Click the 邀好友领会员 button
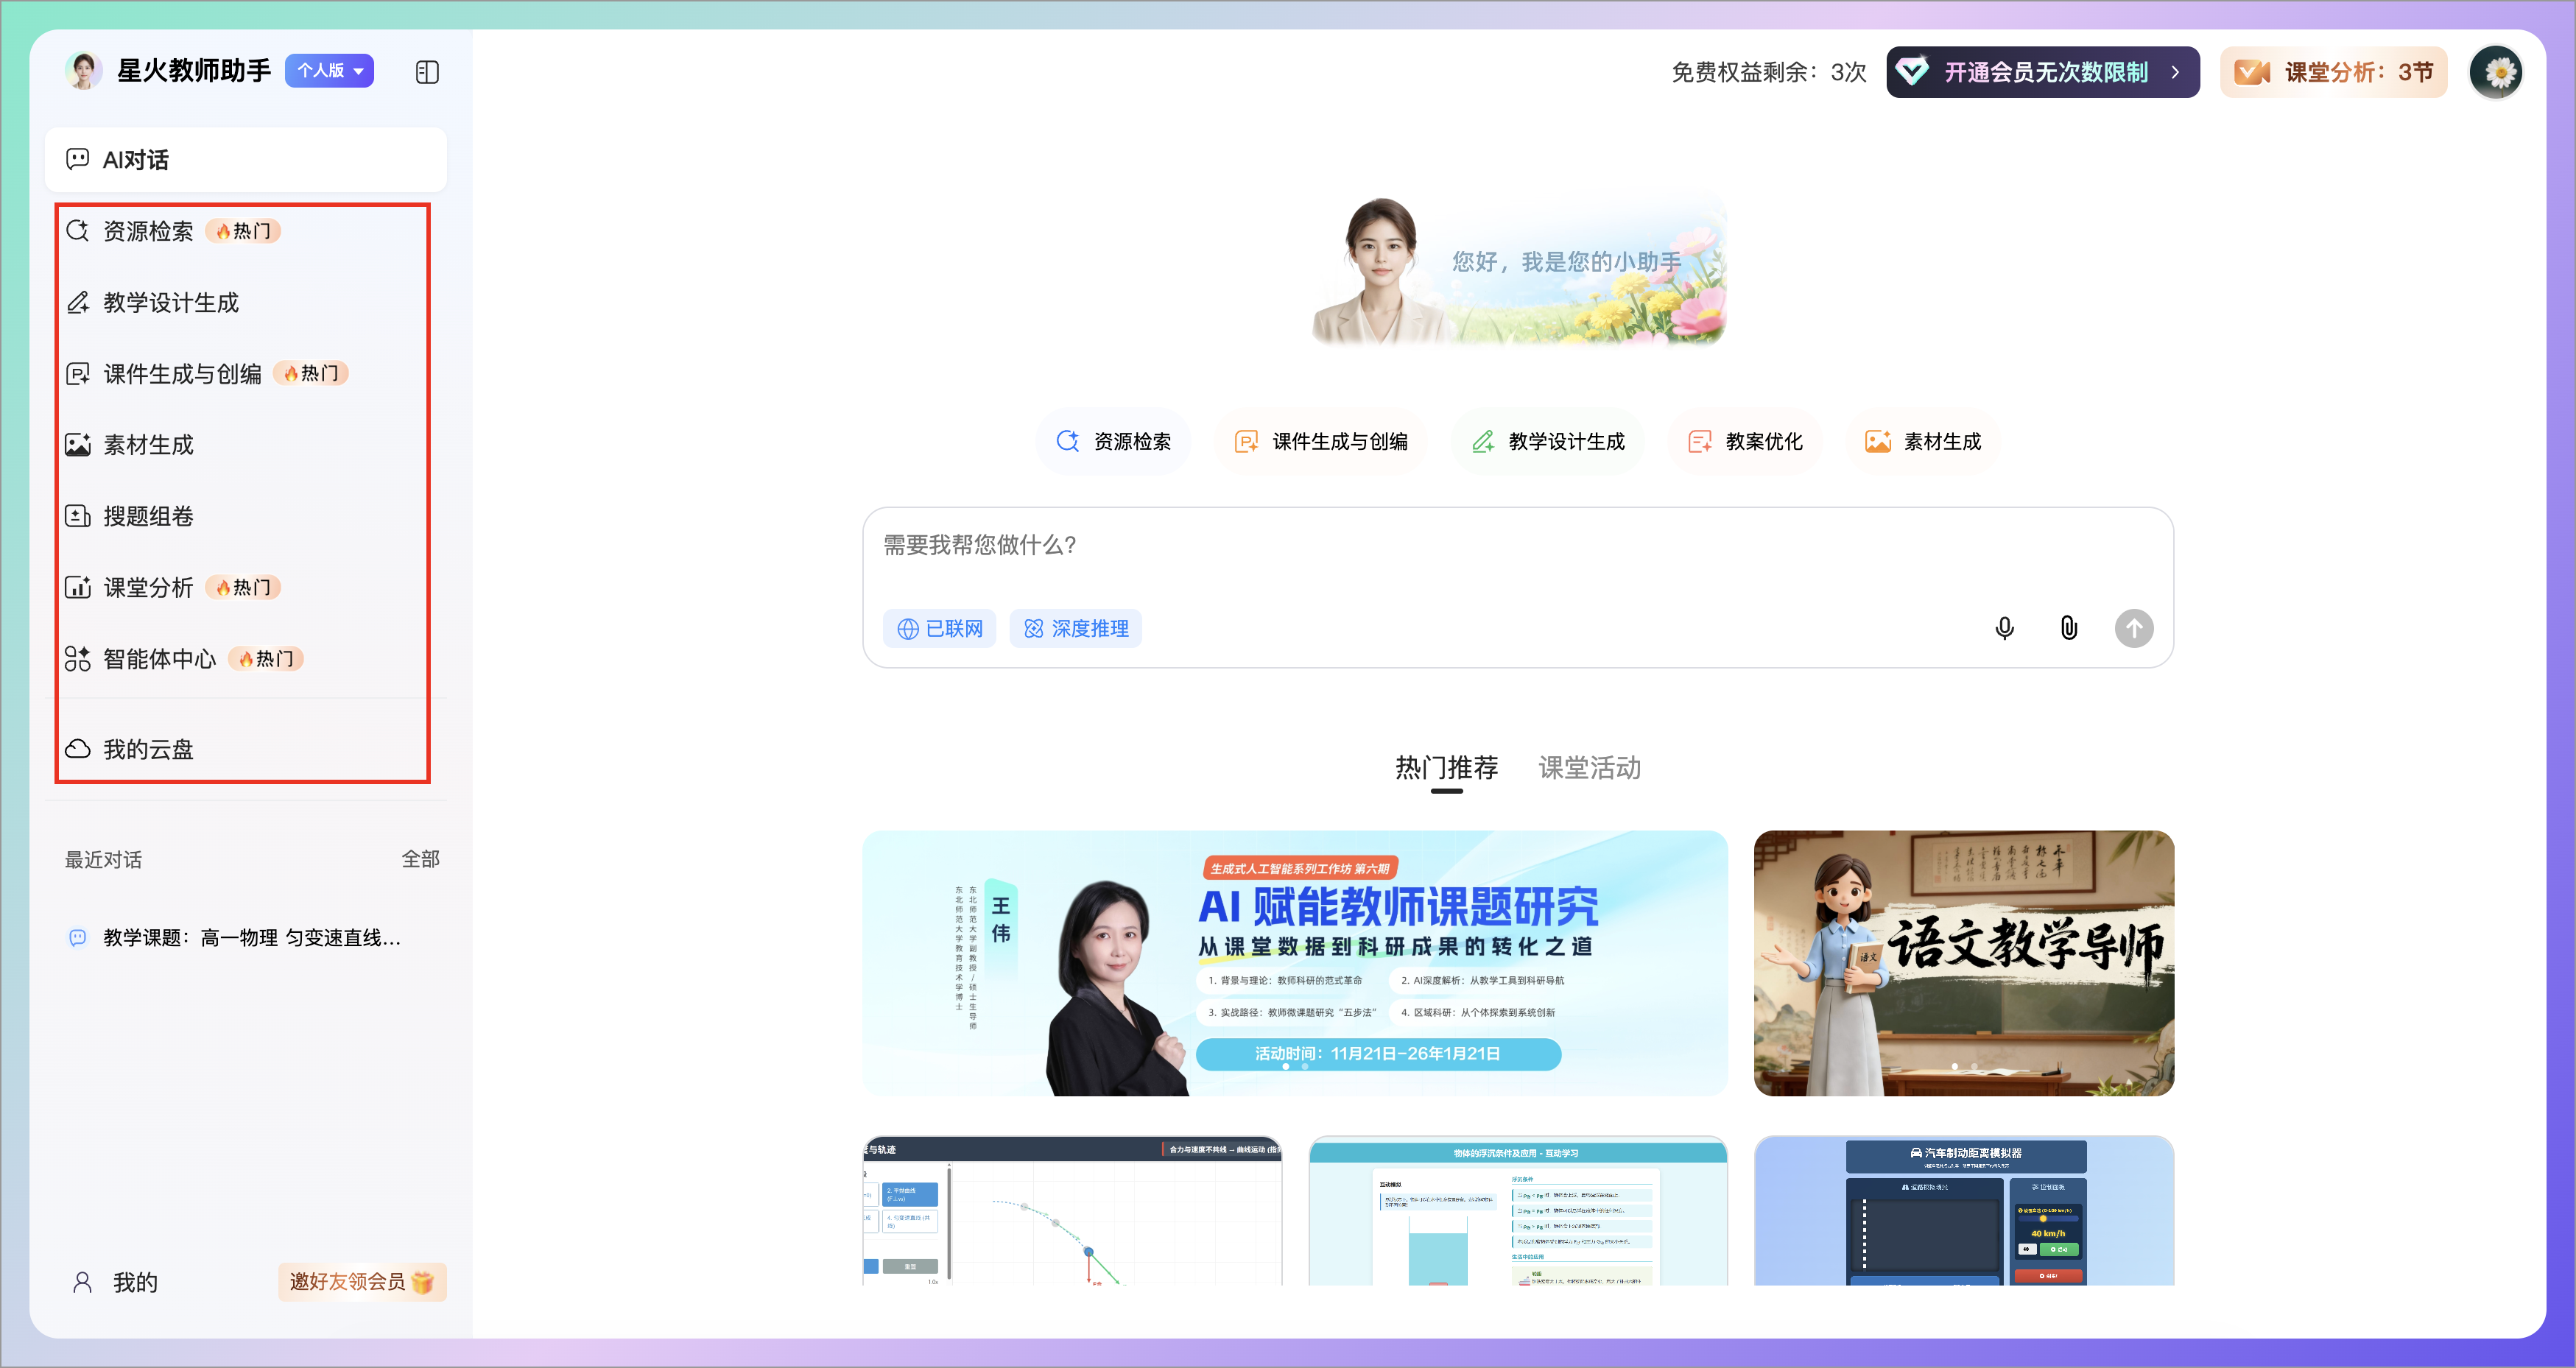 (361, 1281)
